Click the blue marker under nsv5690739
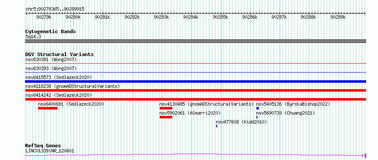 point(257,117)
